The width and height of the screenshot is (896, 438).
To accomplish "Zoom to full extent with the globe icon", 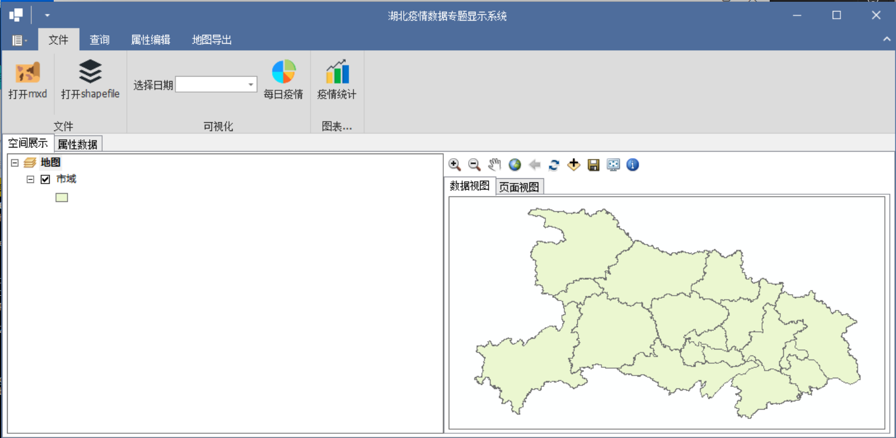I will (514, 165).
